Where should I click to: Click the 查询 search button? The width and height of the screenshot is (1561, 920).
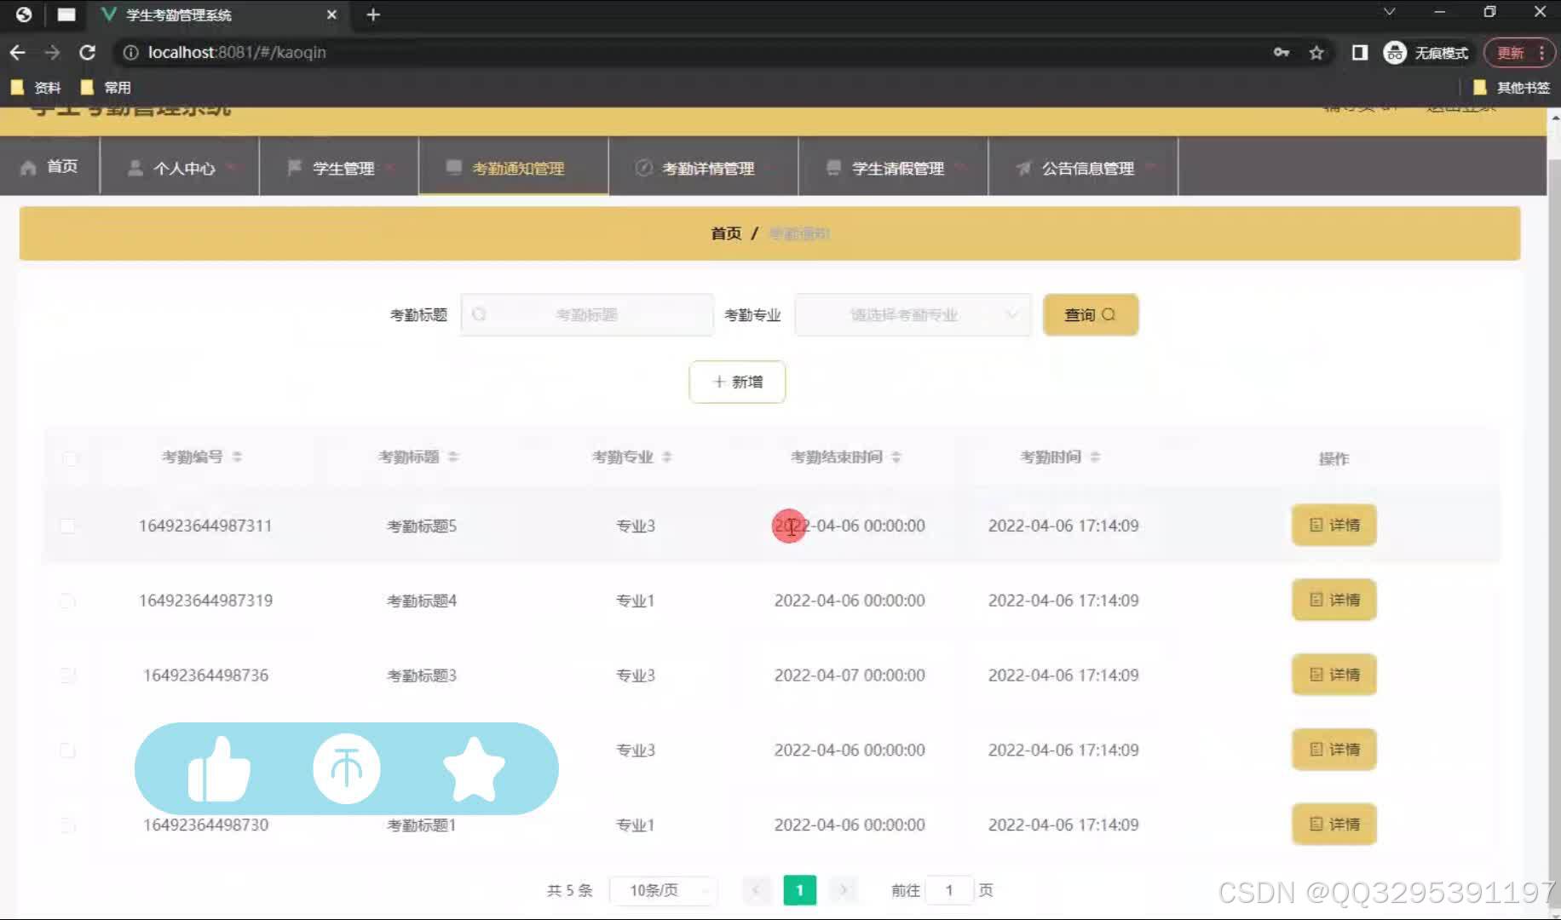click(x=1091, y=315)
